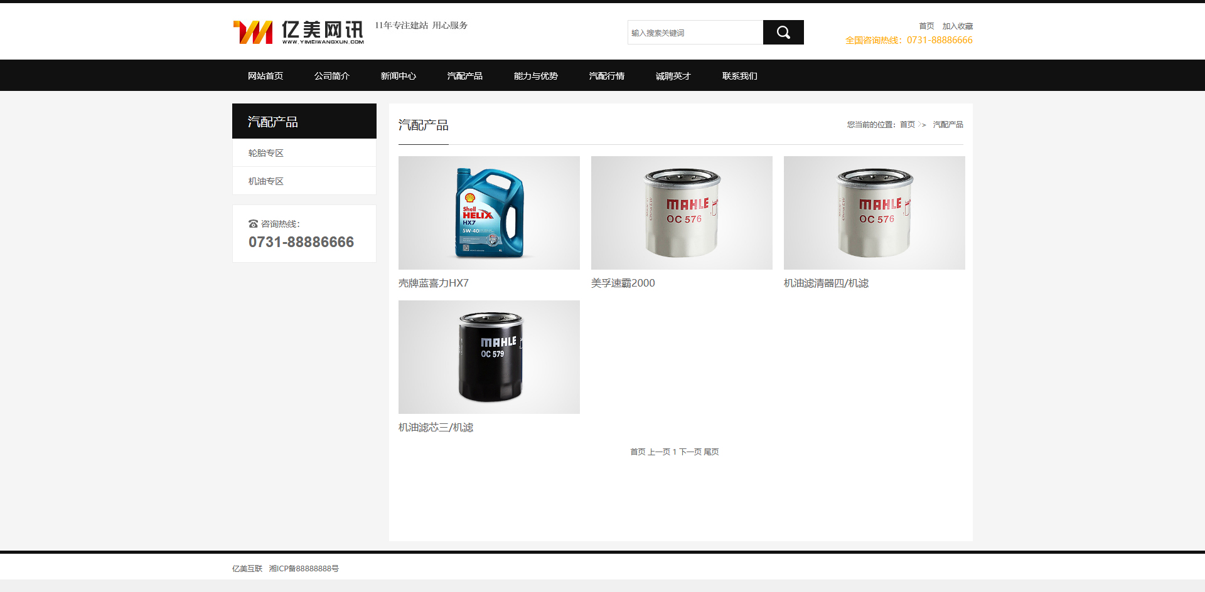Focus the 输入搜索关键词 search field
The image size is (1205, 592).
(x=695, y=33)
